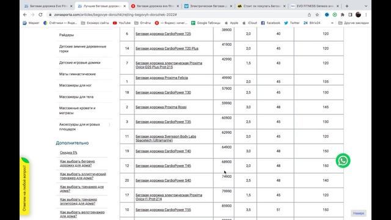Open the Proxima Ovicx Q2S Plus link
This screenshot has width=391, height=220.
[x=169, y=65]
